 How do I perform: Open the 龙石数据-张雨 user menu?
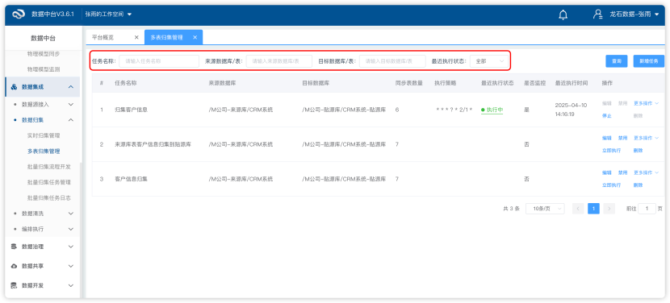[x=634, y=15]
